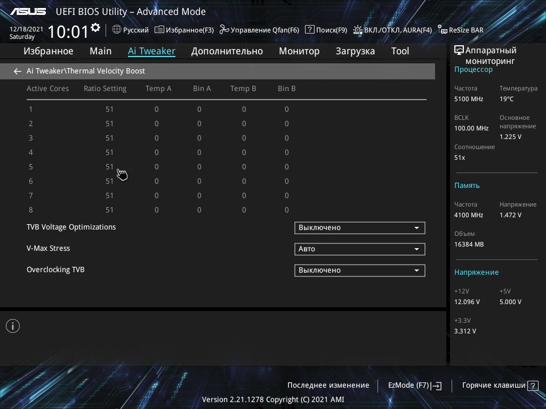The width and height of the screenshot is (546, 409).
Task: Click the EzMode exit arrow icon
Action: tap(436, 386)
